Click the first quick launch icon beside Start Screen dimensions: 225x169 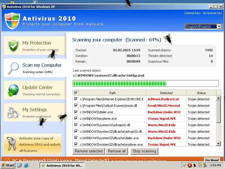(x=19, y=165)
